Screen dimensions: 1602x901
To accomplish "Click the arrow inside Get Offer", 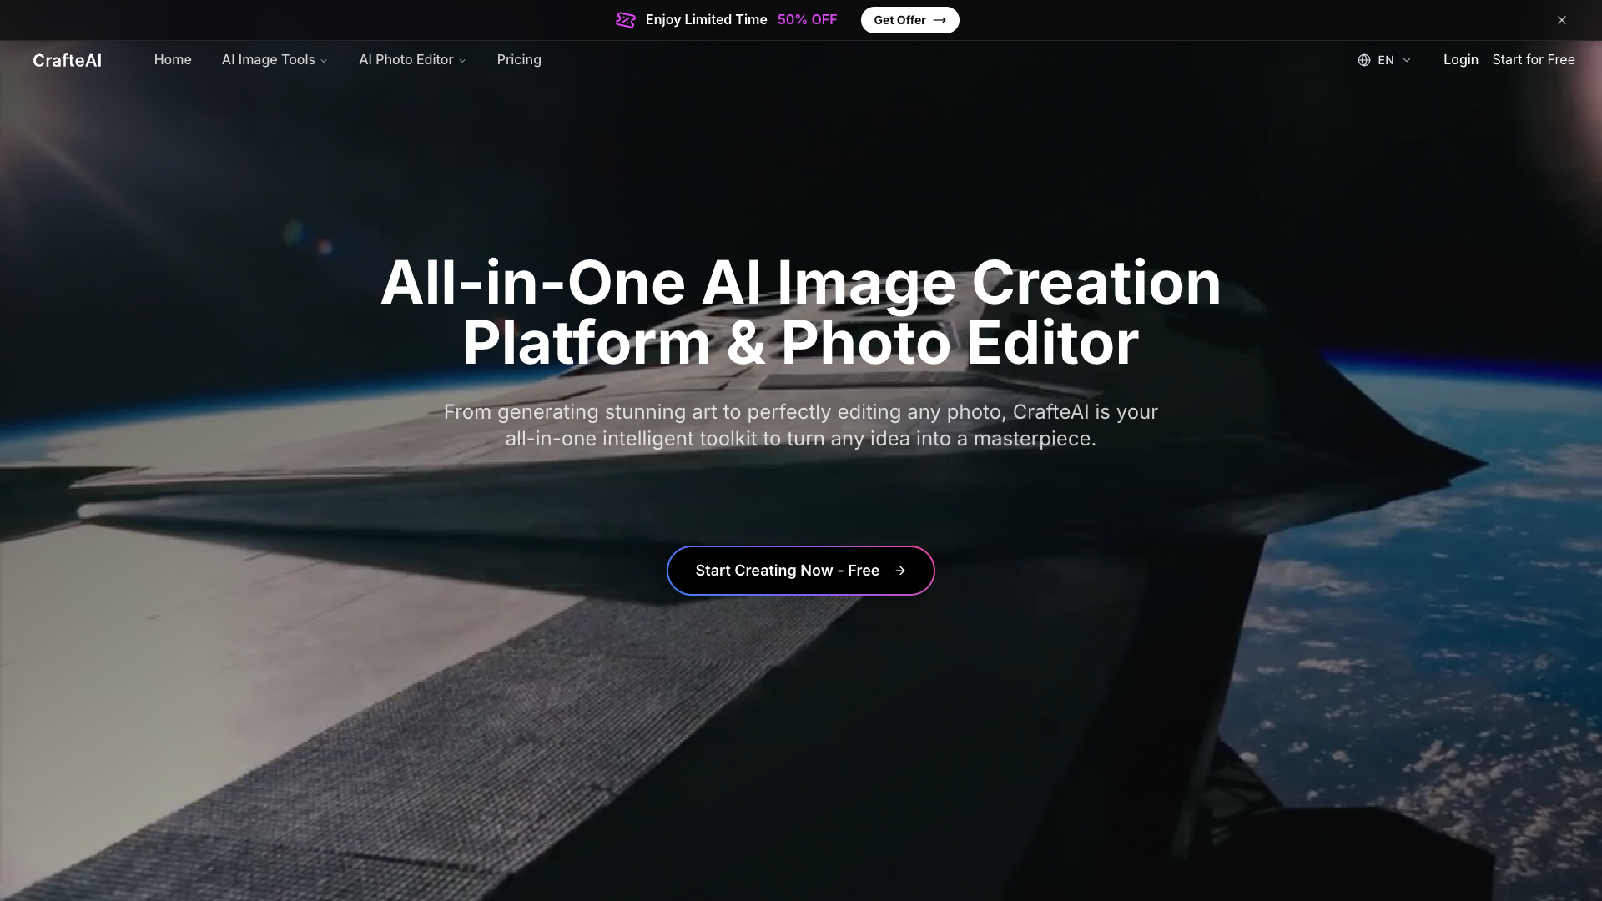I will click(x=940, y=20).
